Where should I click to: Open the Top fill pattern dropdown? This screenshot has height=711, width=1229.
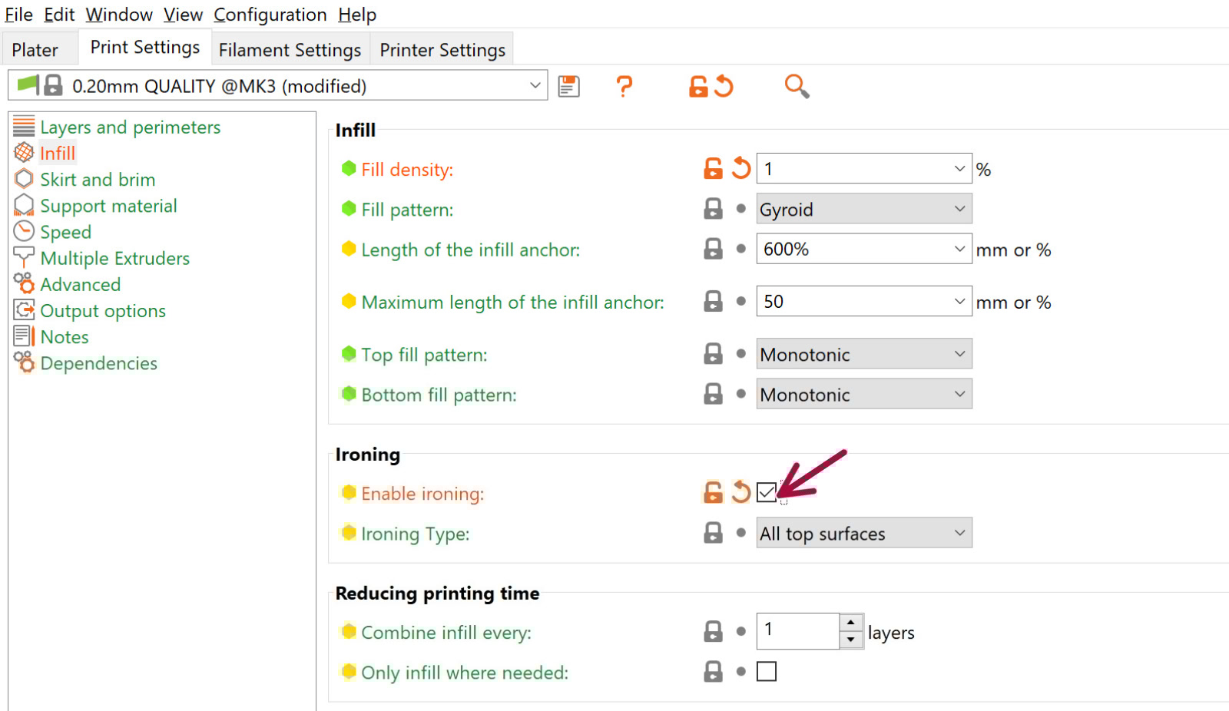coord(863,354)
